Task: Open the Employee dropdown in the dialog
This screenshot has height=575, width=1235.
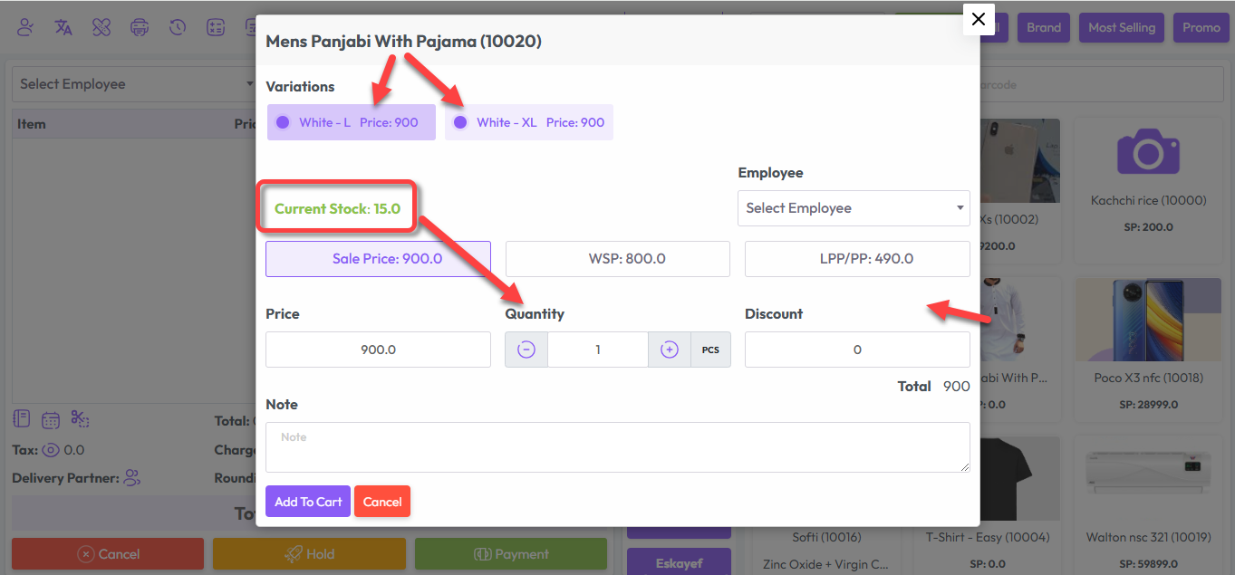Action: [x=853, y=208]
